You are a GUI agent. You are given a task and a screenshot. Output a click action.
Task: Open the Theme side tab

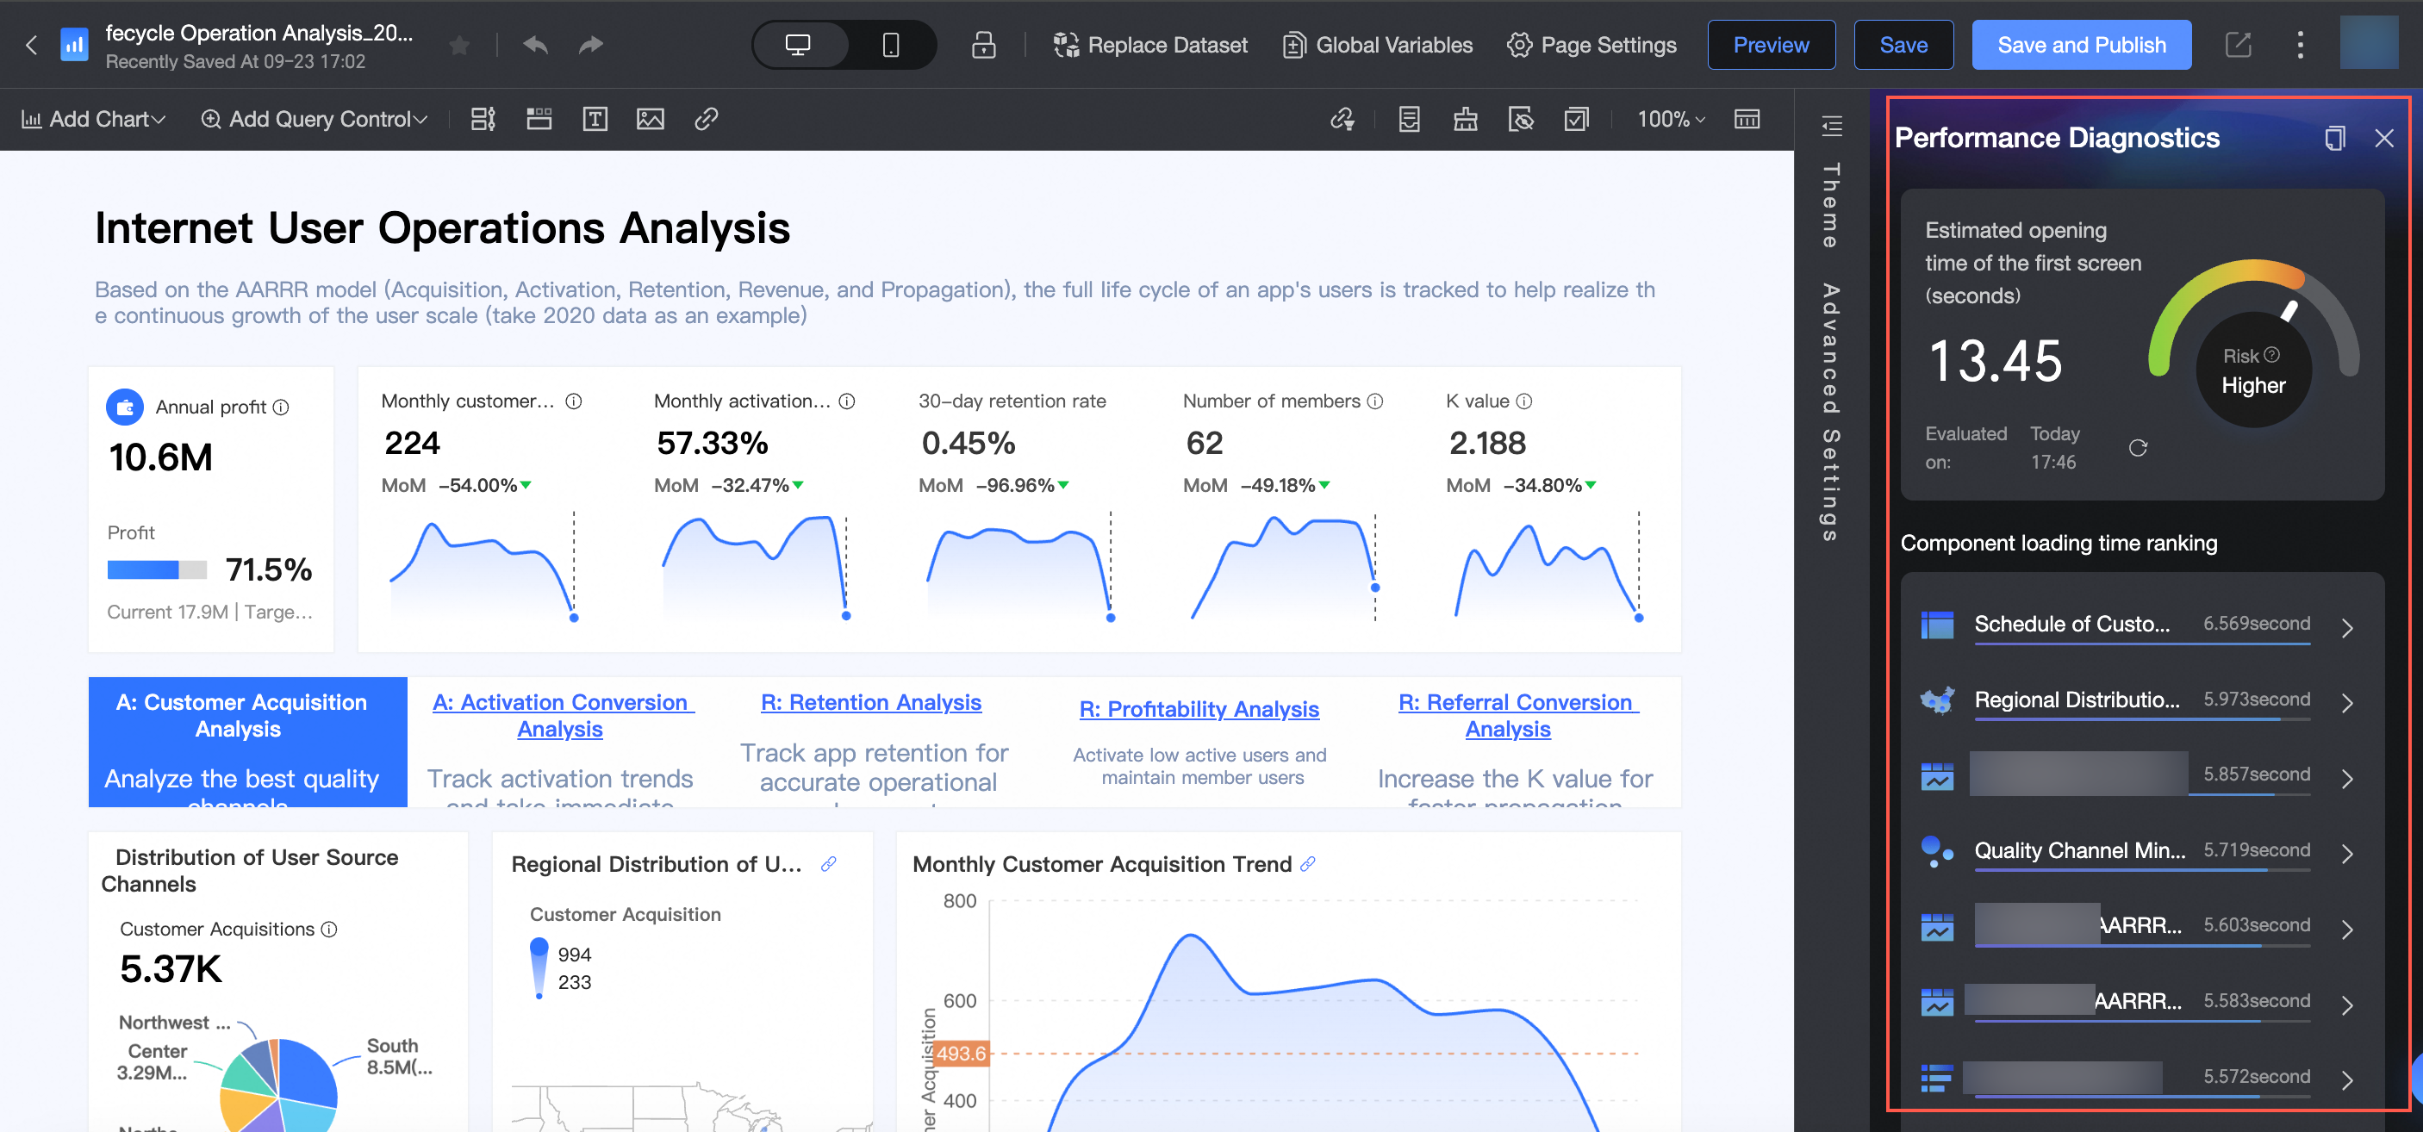click(x=1830, y=205)
